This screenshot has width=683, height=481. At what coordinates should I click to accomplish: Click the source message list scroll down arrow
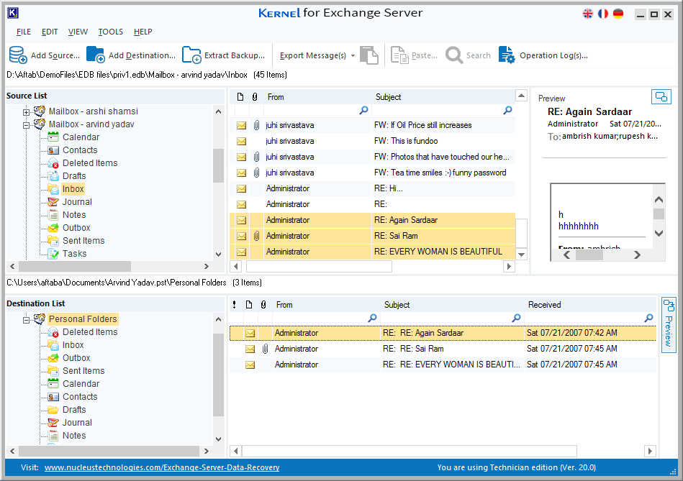point(521,255)
